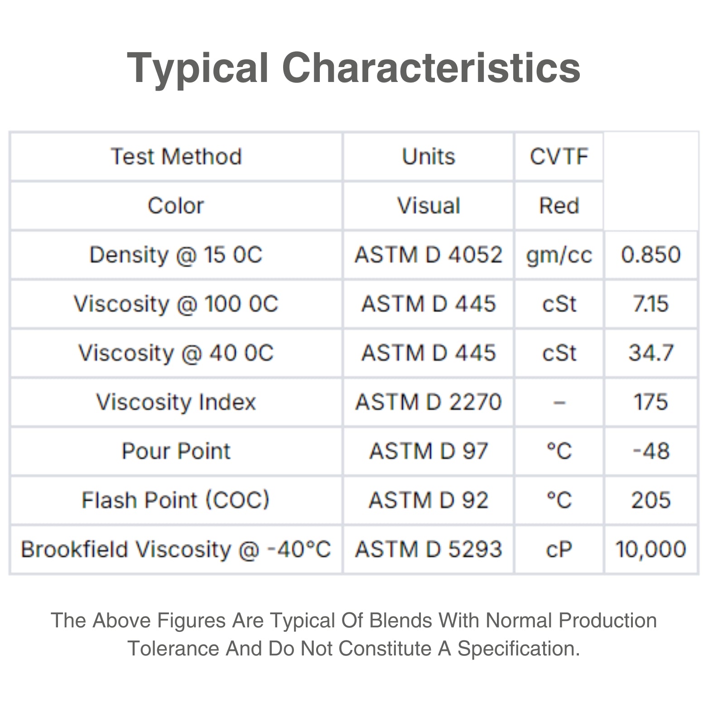Select the 10,000 cP value cell

(x=651, y=549)
